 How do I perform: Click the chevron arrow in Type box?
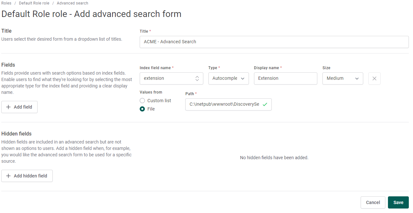pos(242,78)
